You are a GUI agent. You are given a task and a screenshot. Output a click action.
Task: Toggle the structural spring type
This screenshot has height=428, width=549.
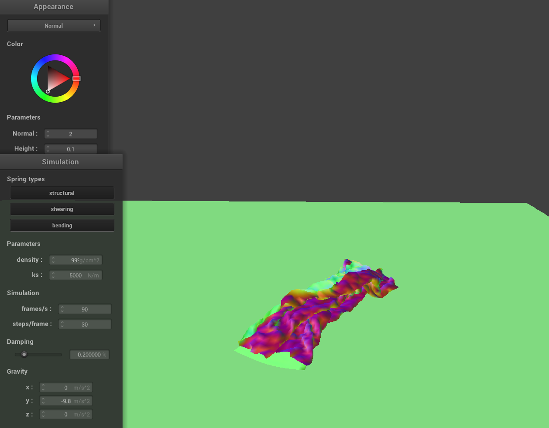tap(62, 193)
